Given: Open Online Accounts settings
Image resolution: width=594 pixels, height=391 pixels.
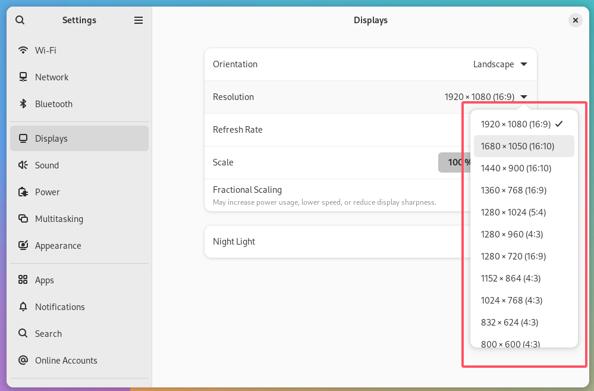Looking at the screenshot, I should [x=66, y=361].
